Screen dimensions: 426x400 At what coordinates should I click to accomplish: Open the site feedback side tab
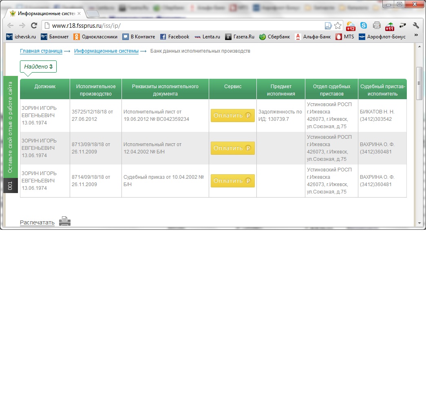[x=10, y=127]
